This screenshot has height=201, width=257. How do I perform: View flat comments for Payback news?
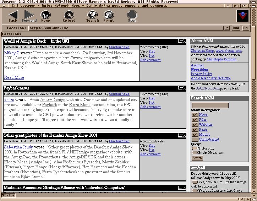(152, 98)
